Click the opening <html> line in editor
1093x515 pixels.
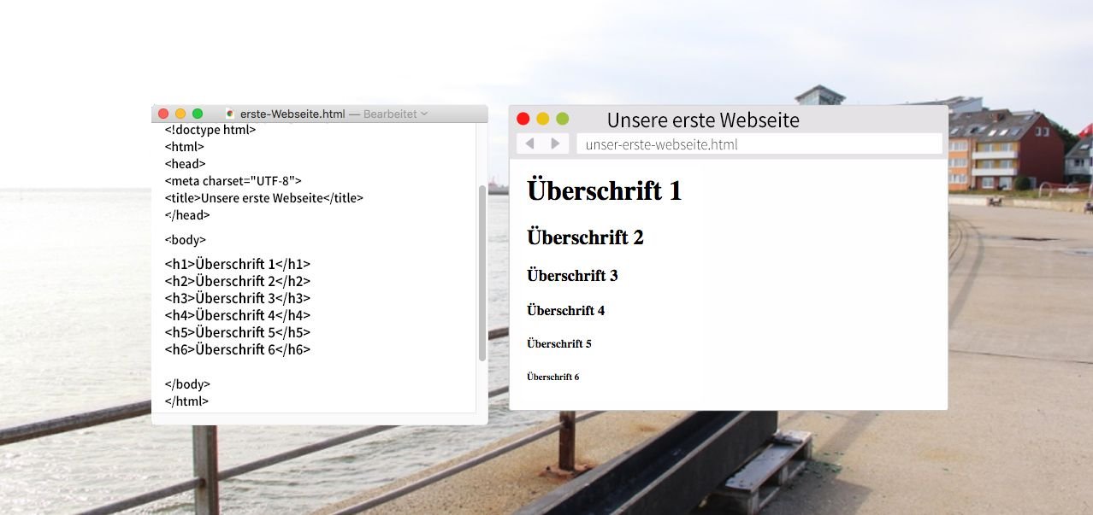coord(185,147)
